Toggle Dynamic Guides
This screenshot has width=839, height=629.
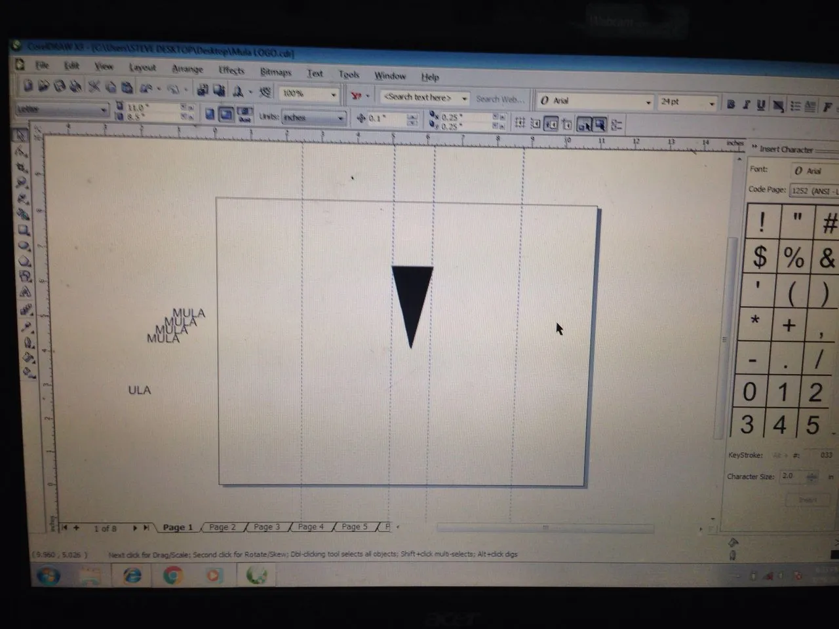(567, 124)
